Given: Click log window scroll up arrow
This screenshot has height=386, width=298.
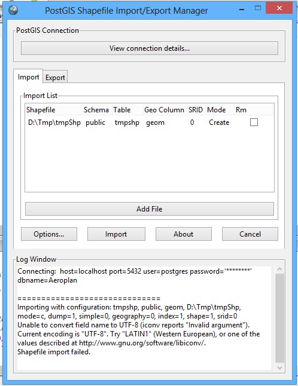Looking at the screenshot, I should coord(279,269).
